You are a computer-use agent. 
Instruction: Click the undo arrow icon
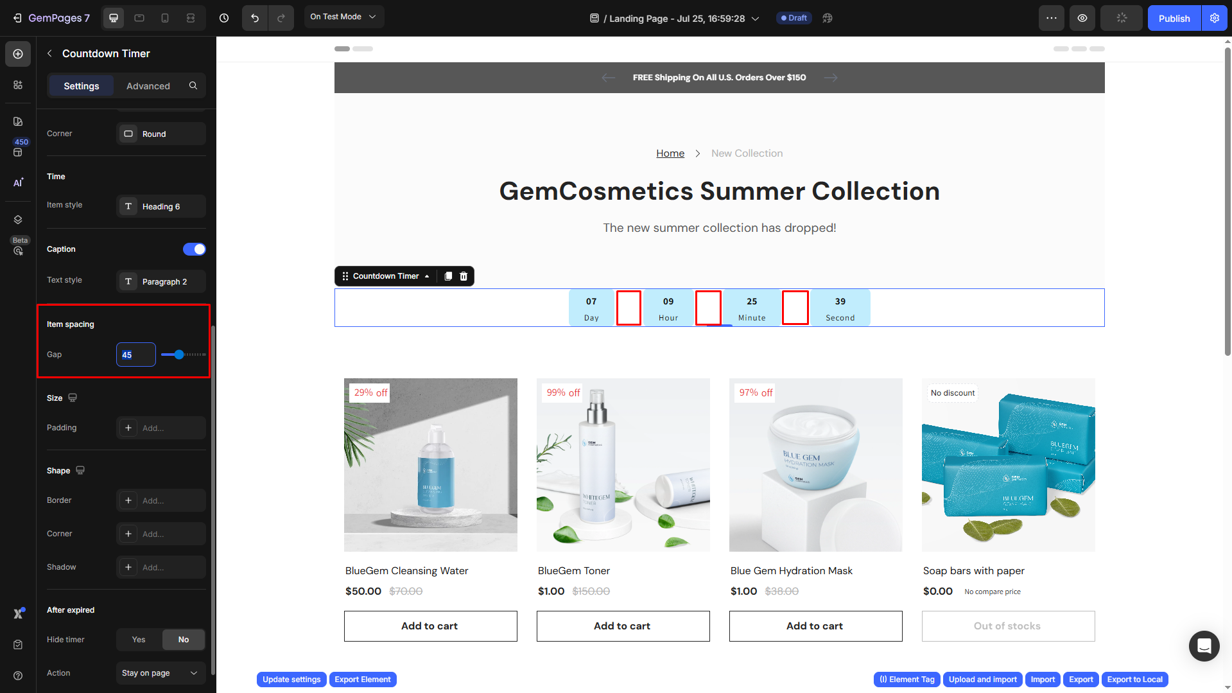coord(255,18)
